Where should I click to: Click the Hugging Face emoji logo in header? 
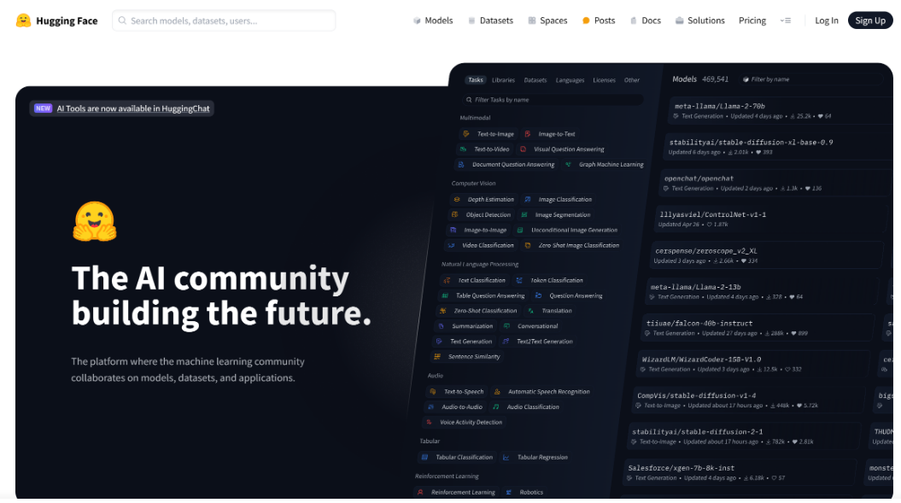click(x=23, y=20)
